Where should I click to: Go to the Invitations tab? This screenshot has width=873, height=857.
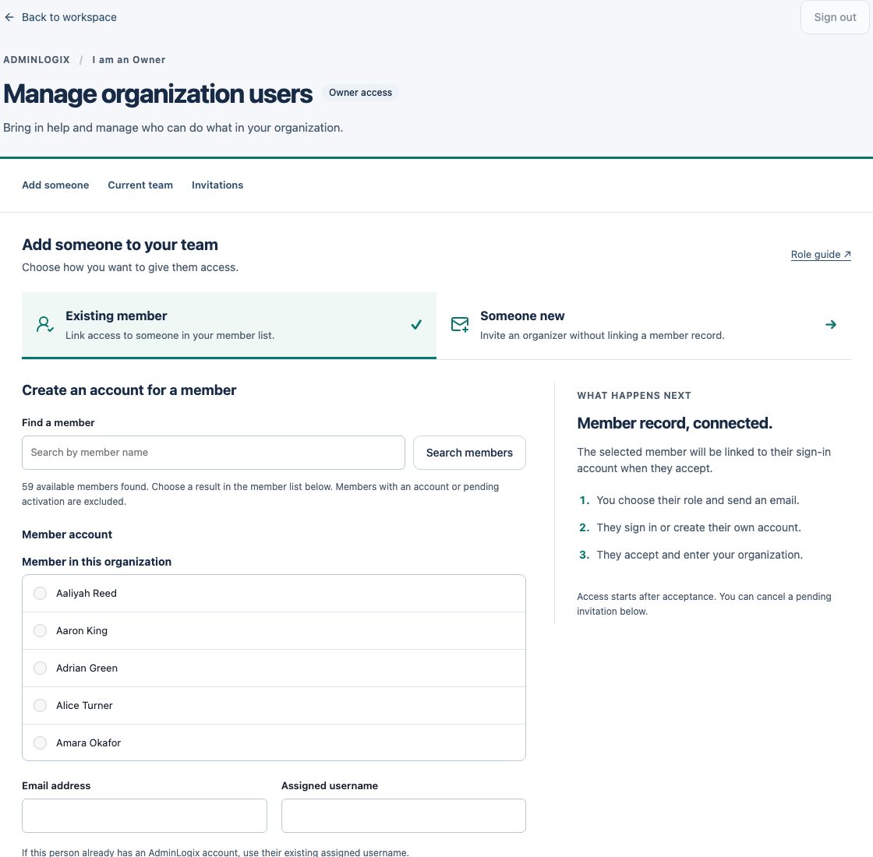coord(217,185)
